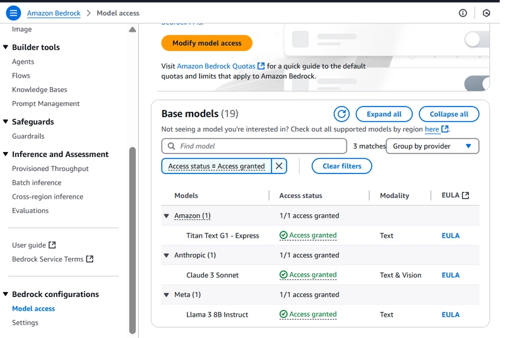Open the User guide link

pos(29,245)
